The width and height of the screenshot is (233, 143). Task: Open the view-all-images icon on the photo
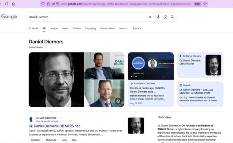click(118, 101)
